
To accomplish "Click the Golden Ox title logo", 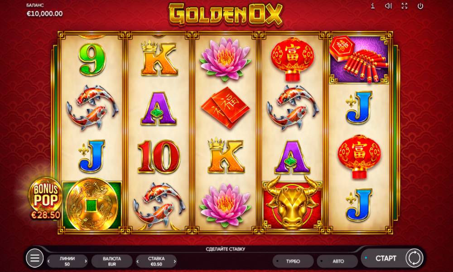I will click(226, 15).
